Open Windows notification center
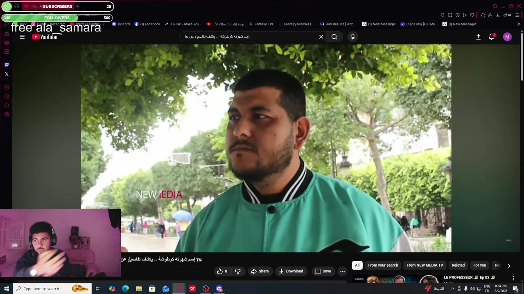The image size is (524, 294). pos(515,289)
